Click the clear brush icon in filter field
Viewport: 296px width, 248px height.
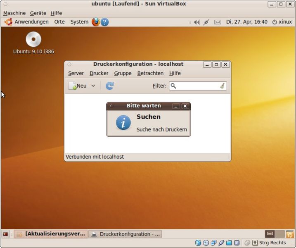tap(222, 86)
